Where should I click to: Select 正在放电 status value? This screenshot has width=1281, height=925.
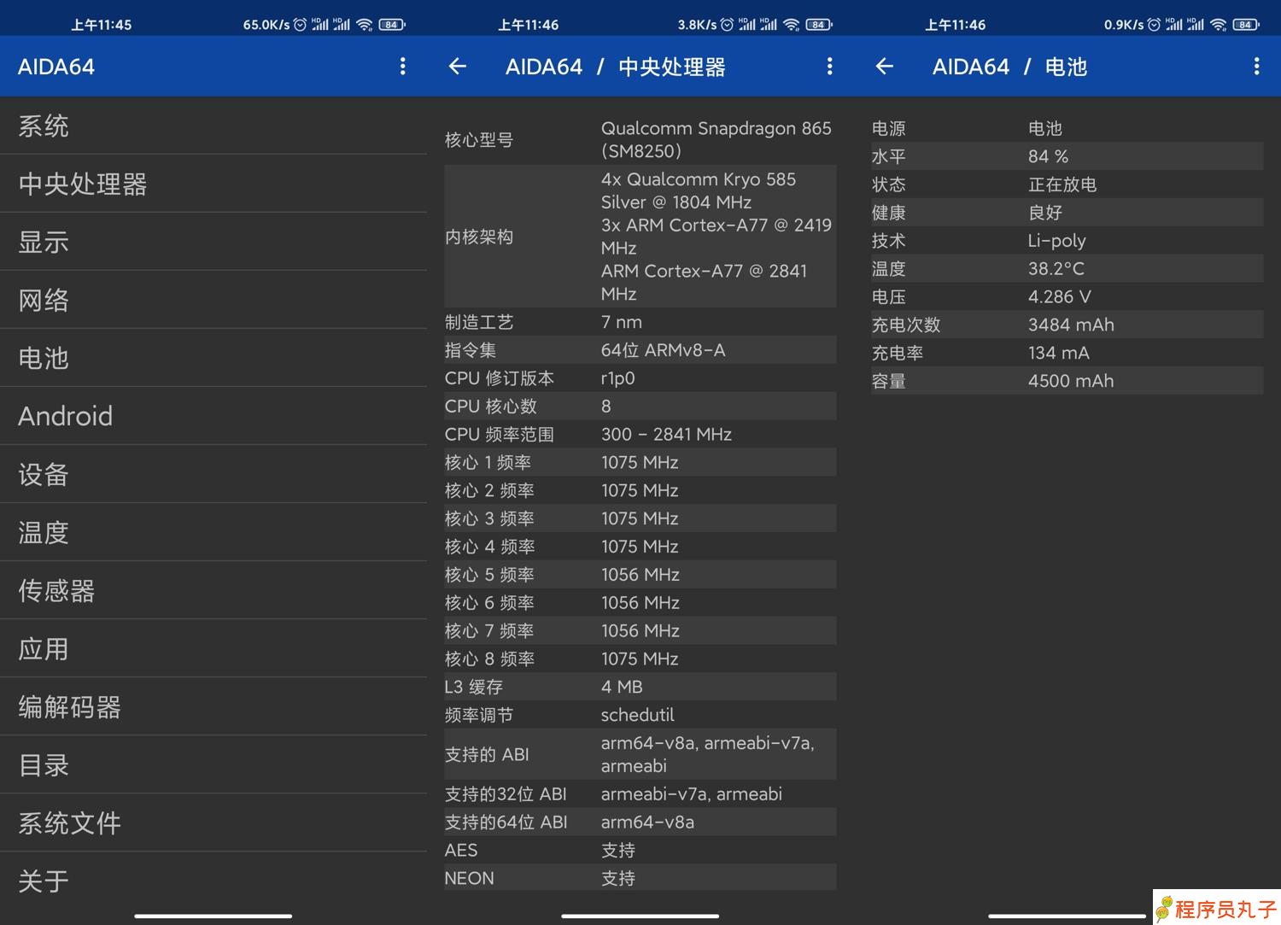click(x=1062, y=184)
